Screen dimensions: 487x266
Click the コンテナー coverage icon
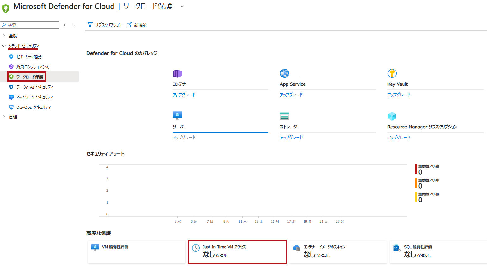pyautogui.click(x=177, y=73)
